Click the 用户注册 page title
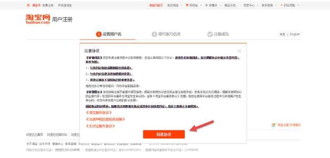Image resolution: width=330 pixels, height=158 pixels. point(62,20)
